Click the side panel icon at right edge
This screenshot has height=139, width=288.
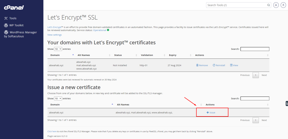point(287,104)
